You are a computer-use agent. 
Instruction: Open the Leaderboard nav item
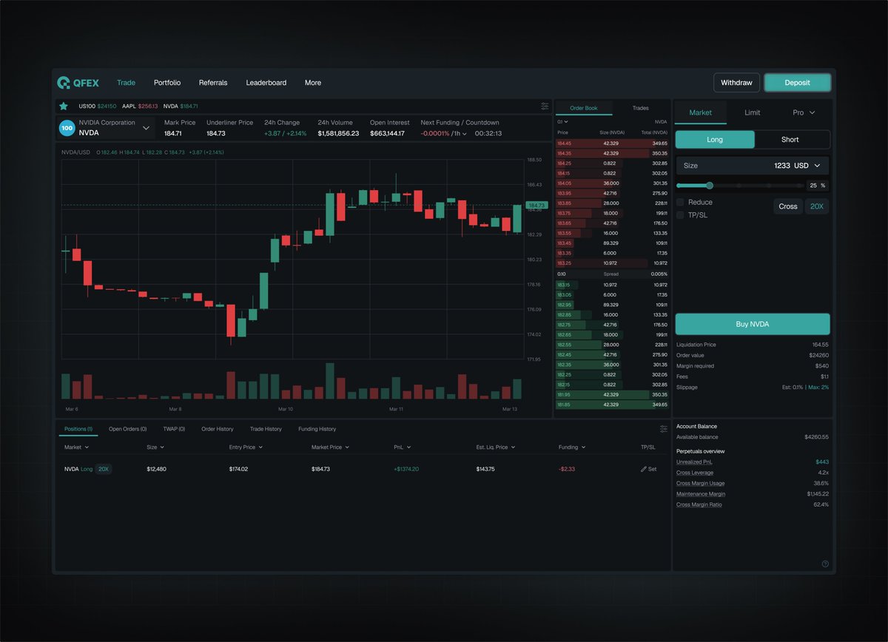pyautogui.click(x=266, y=83)
